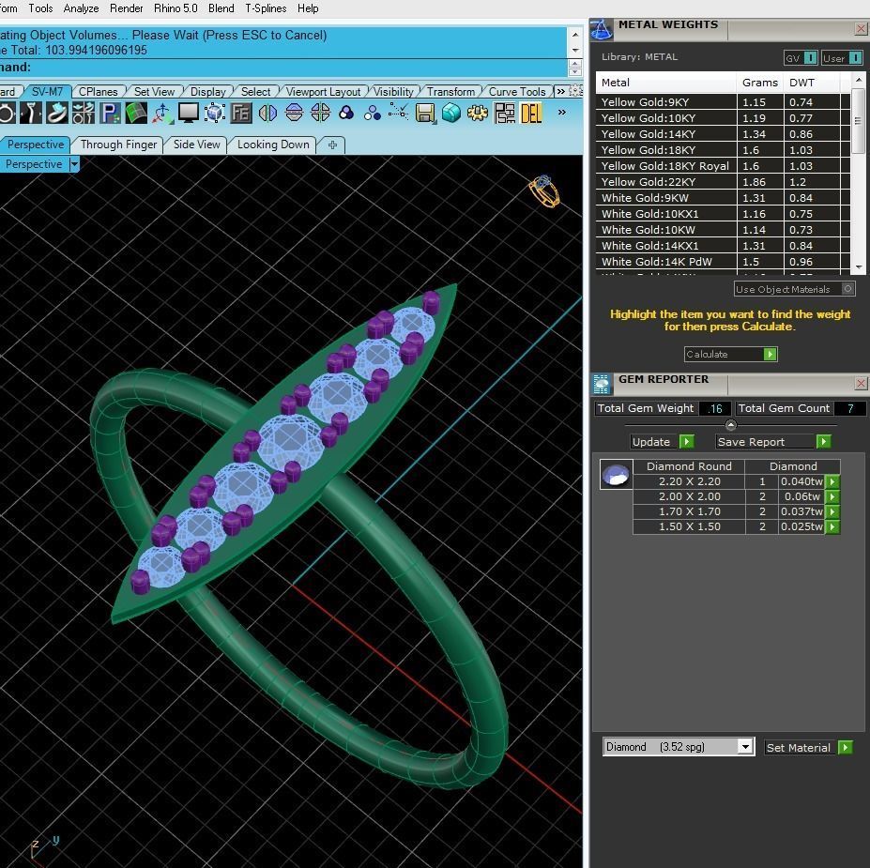Switch to Looking Down viewport tab
This screenshot has width=870, height=868.
point(273,145)
